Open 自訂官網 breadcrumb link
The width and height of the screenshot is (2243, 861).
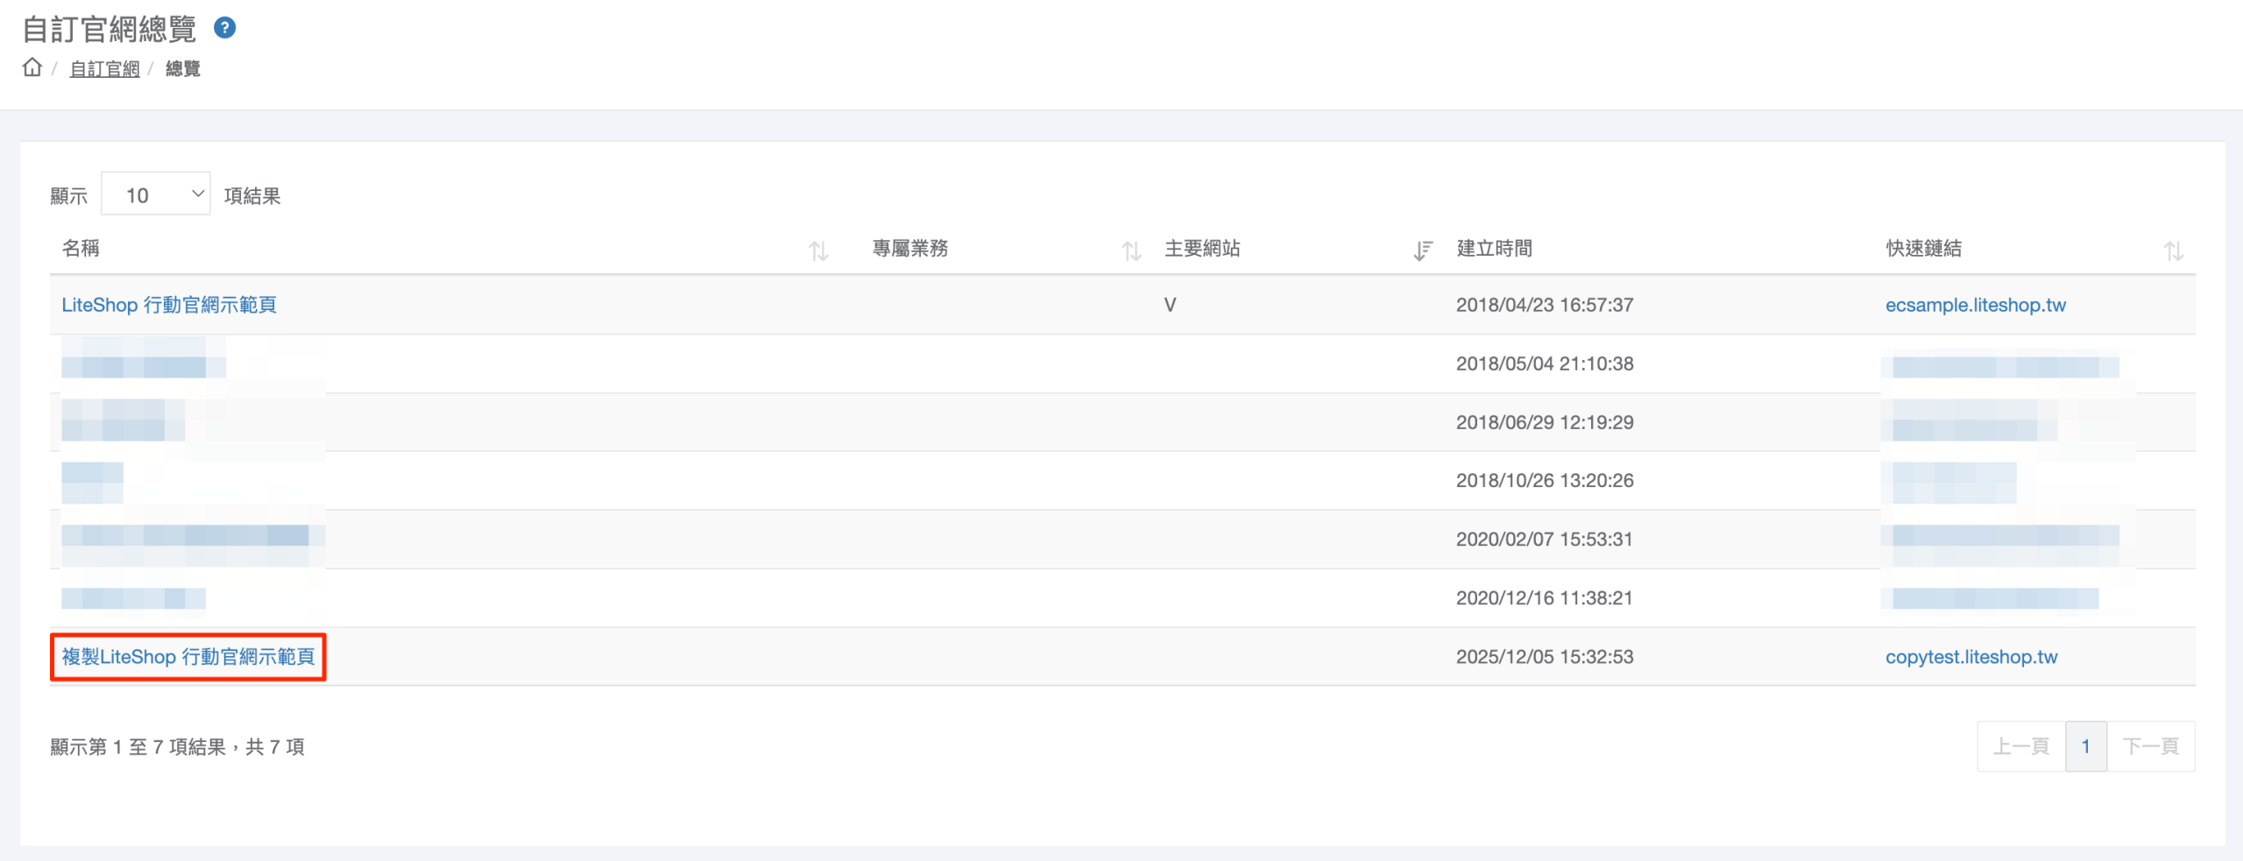tap(104, 69)
